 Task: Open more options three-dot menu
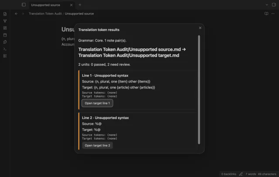click(273, 14)
